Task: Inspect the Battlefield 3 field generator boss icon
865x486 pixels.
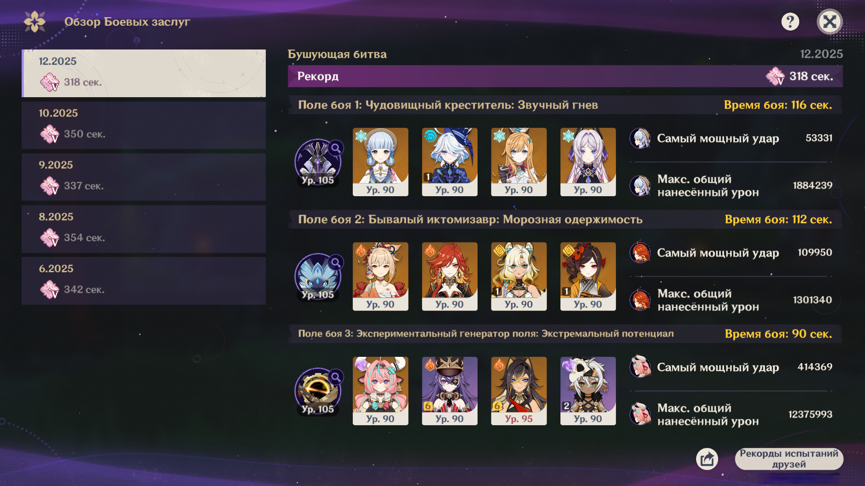Action: (x=318, y=391)
